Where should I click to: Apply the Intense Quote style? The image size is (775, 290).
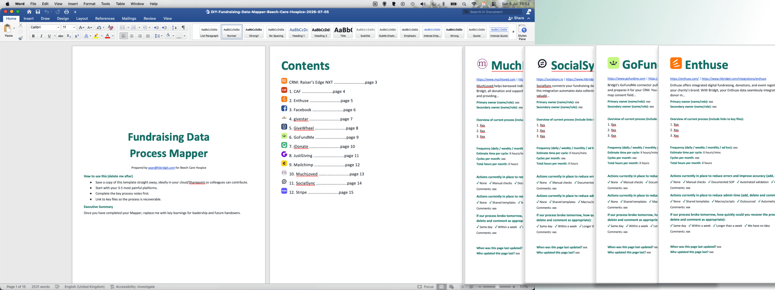[499, 32]
